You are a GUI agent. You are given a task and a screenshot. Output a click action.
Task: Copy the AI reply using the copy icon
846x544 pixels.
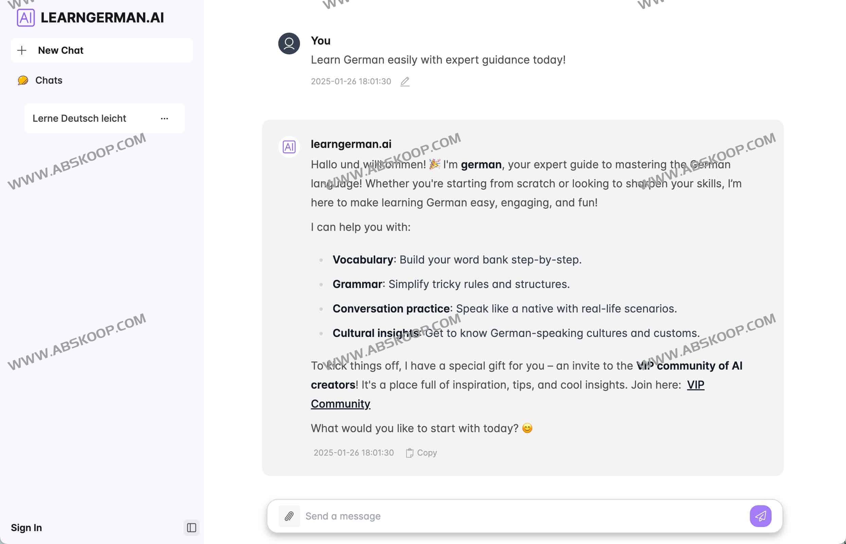point(409,453)
